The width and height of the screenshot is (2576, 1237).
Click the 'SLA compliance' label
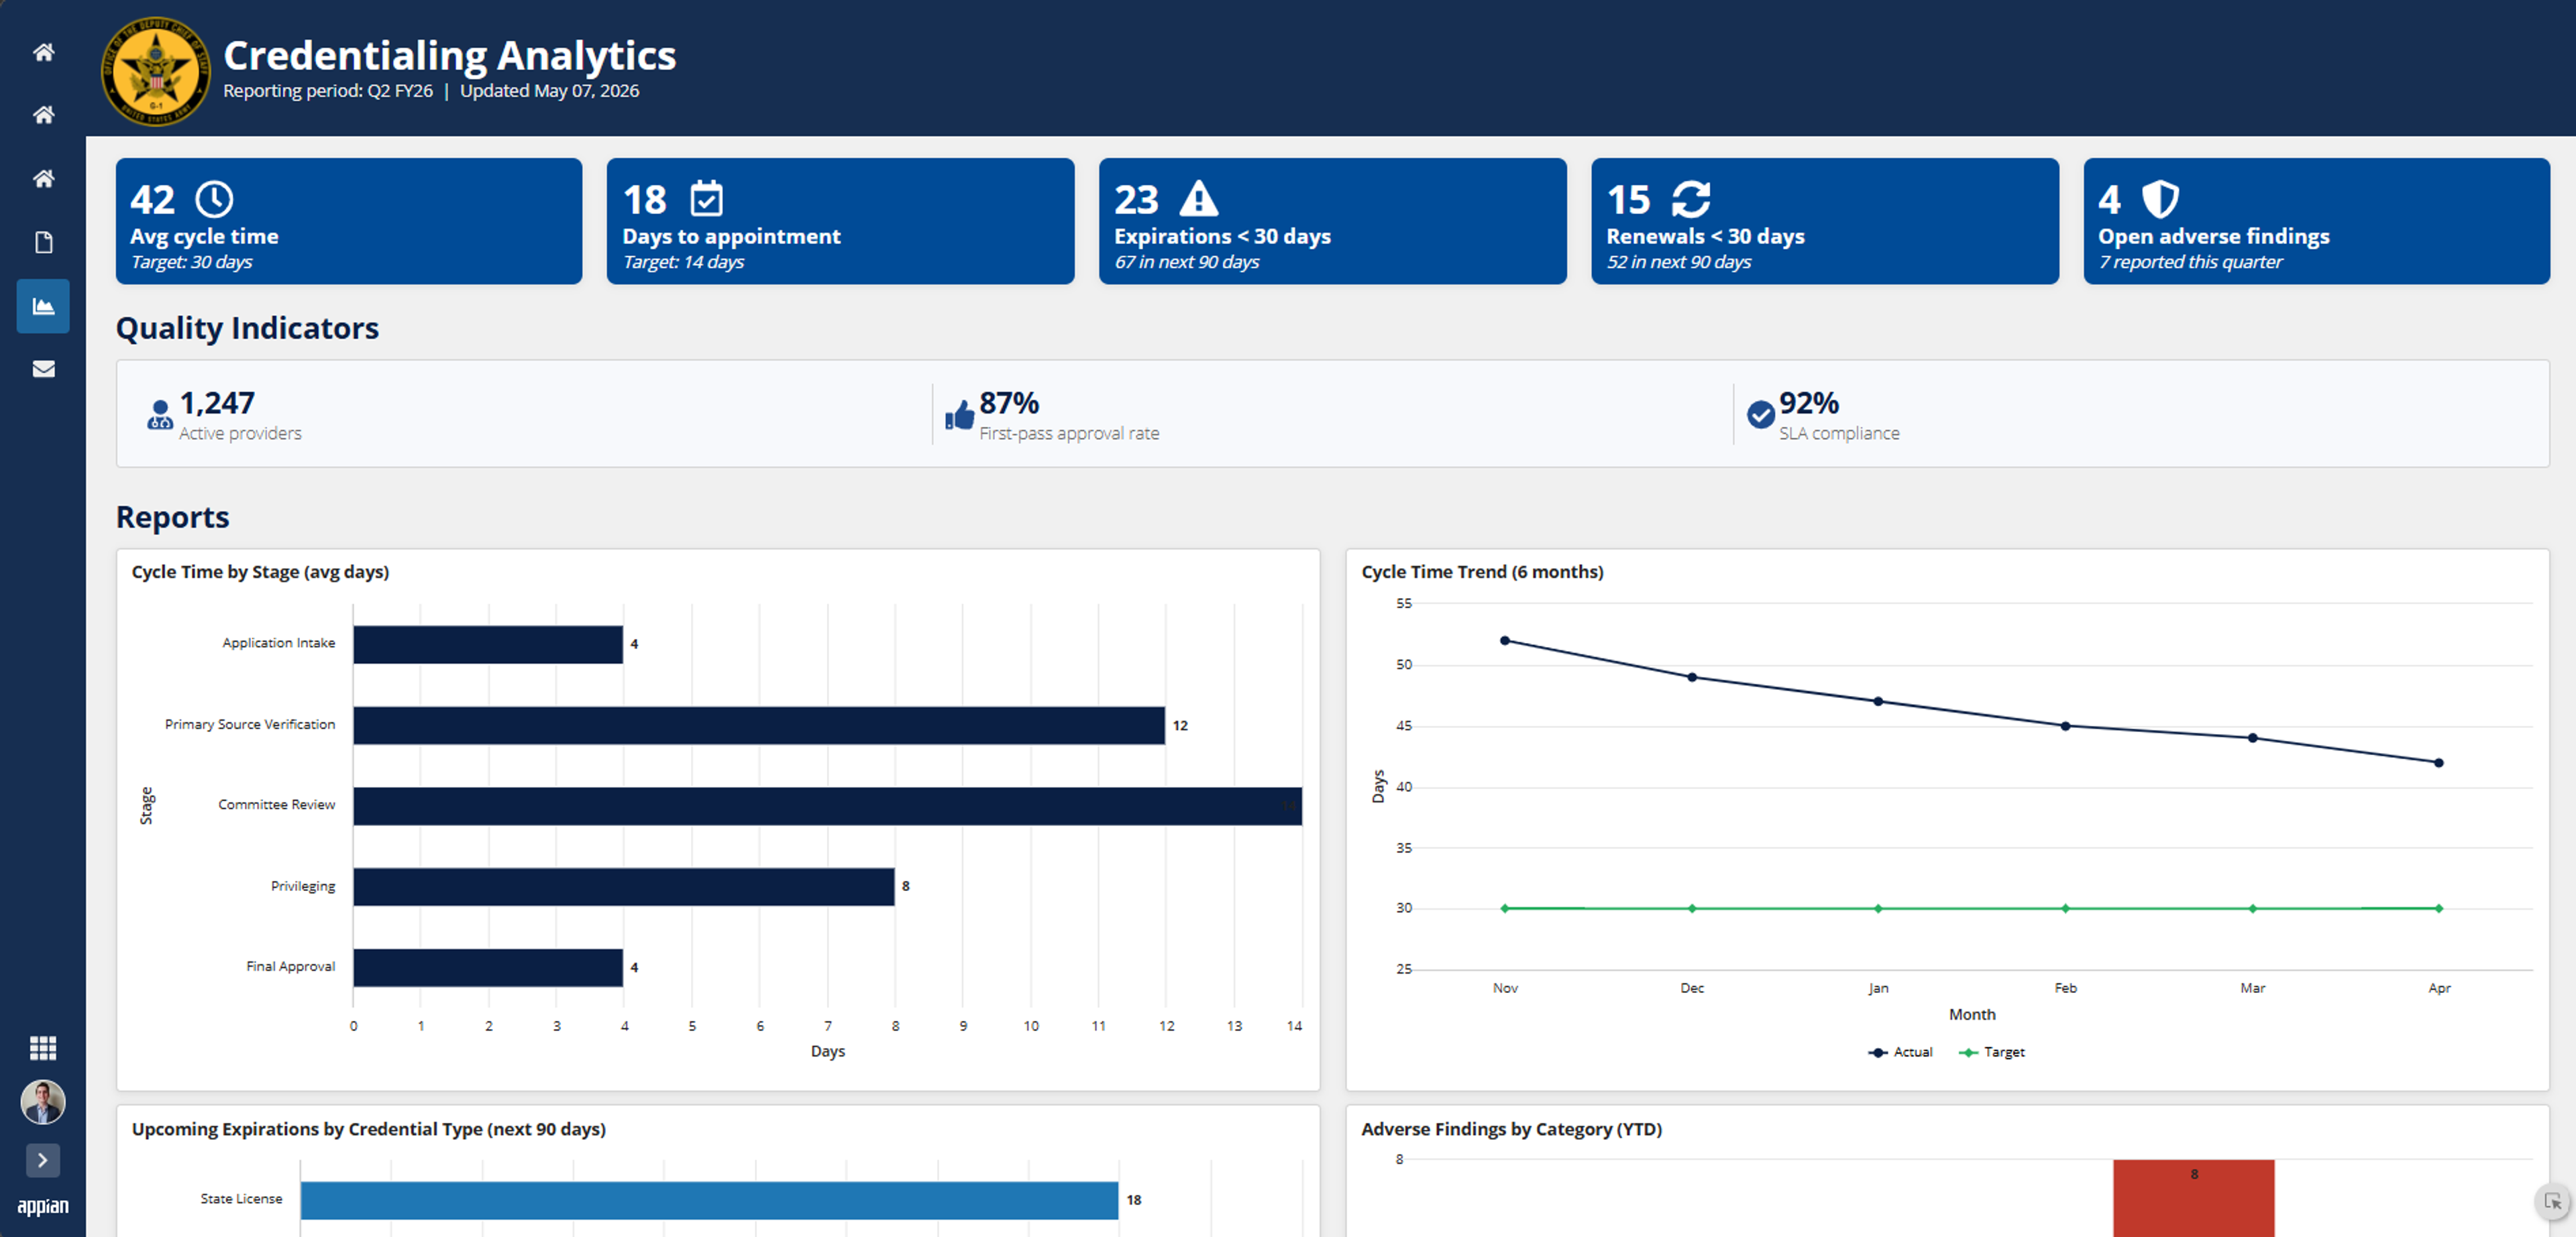click(x=1839, y=434)
